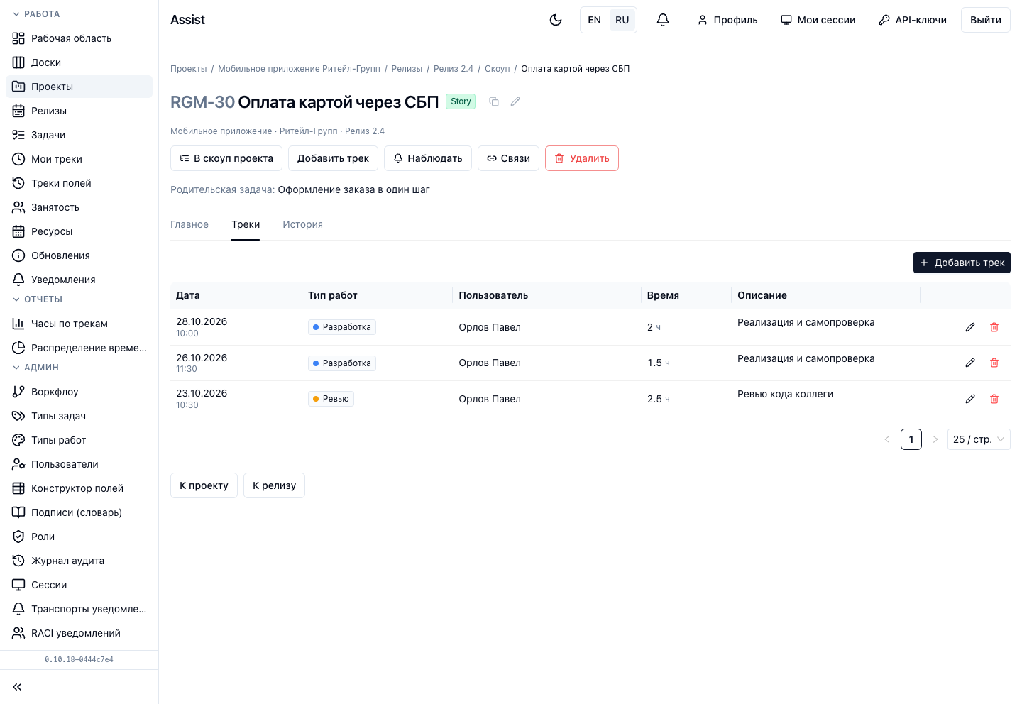
Task: Open the Связи button
Action: [508, 158]
